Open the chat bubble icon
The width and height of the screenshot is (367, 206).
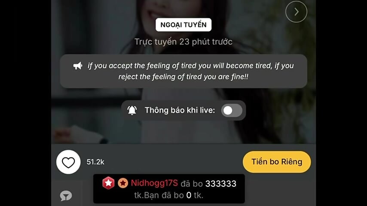[x=66, y=196]
